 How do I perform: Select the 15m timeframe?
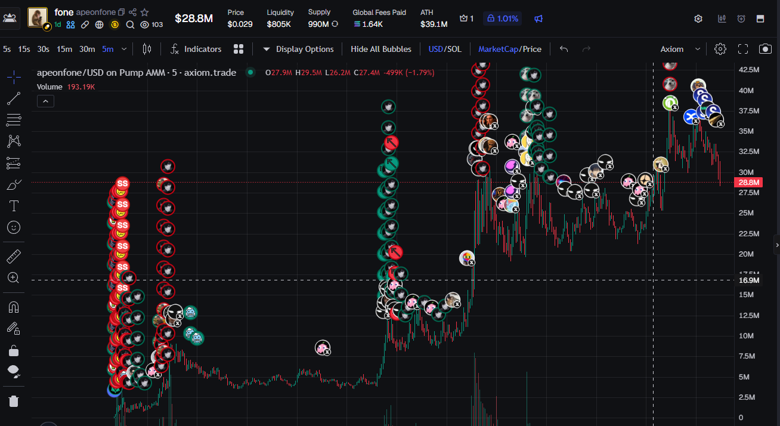[64, 49]
